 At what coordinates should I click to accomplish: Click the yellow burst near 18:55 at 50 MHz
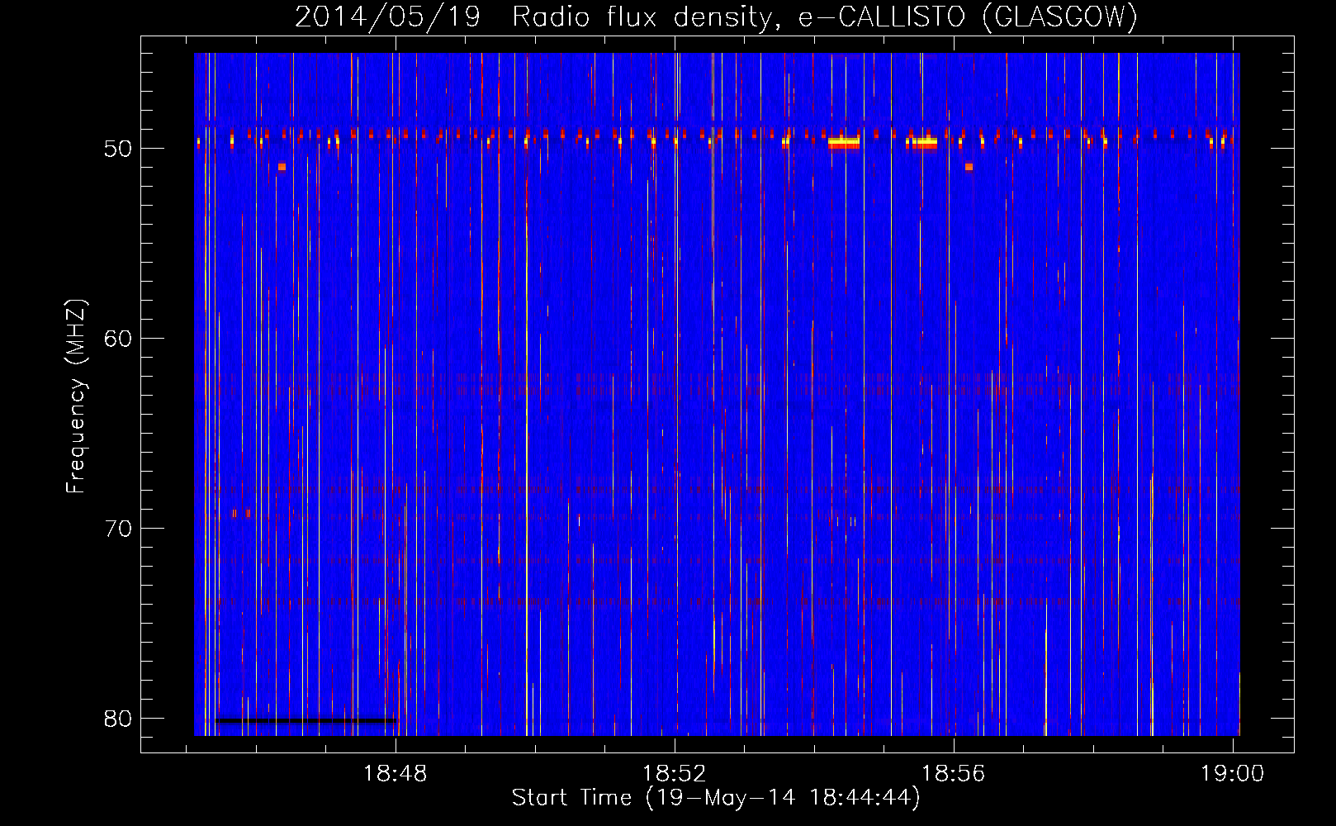click(x=925, y=142)
